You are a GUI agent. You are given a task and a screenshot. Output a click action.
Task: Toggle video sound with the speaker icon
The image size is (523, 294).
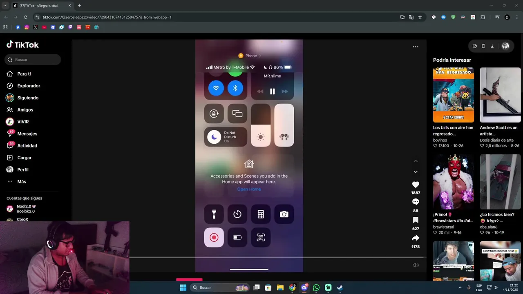pos(416,265)
